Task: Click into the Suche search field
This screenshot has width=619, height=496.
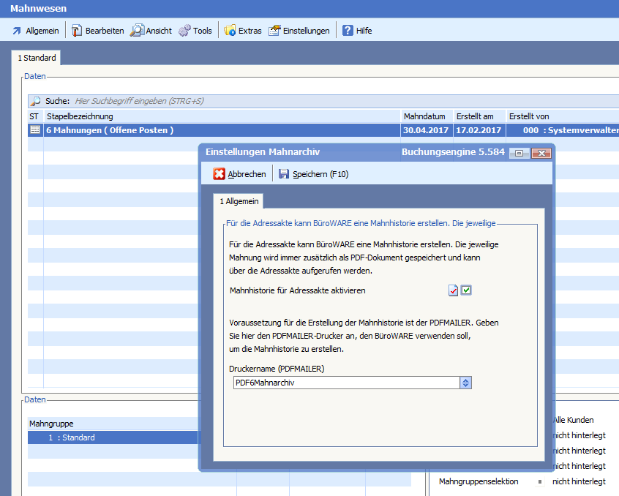Action: pos(220,101)
